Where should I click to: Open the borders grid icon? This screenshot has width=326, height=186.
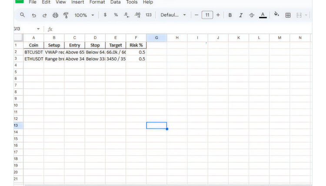288,15
